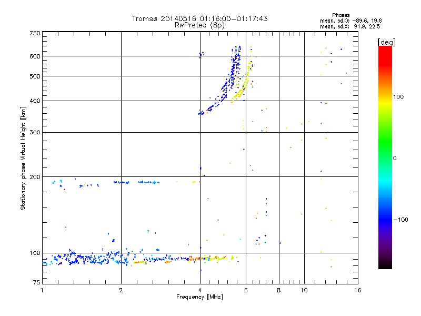Click the '[deg]' colorbar label
The image size is (421, 316).
pos(386,42)
